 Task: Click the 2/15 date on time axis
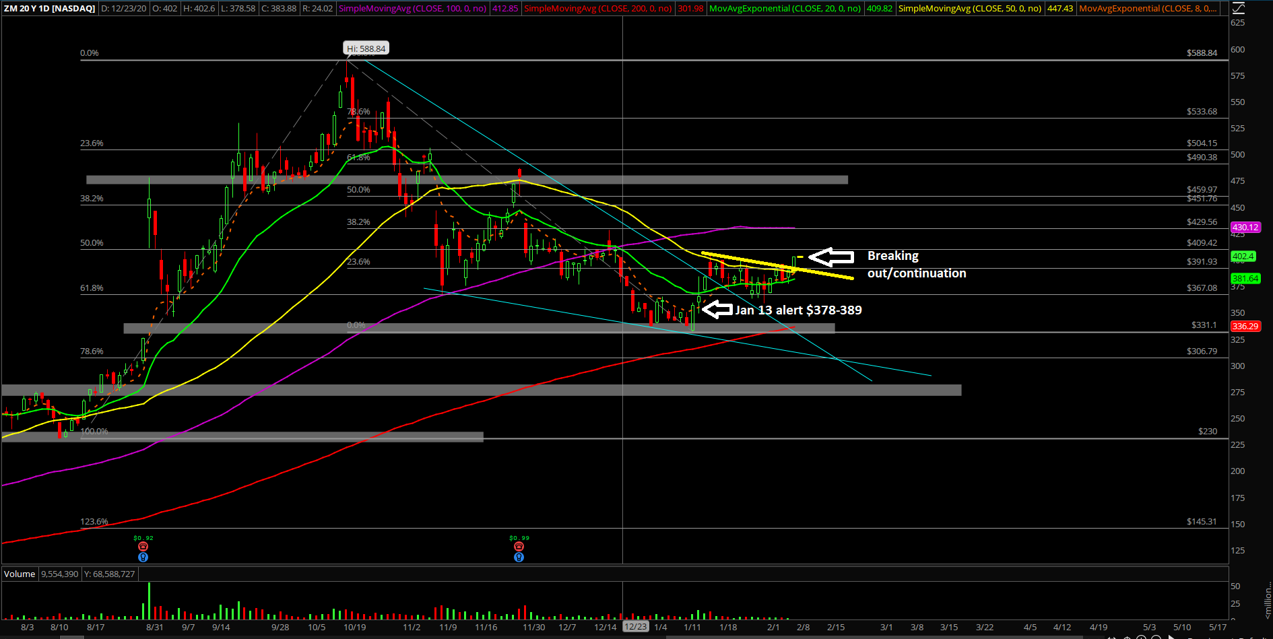(x=836, y=627)
